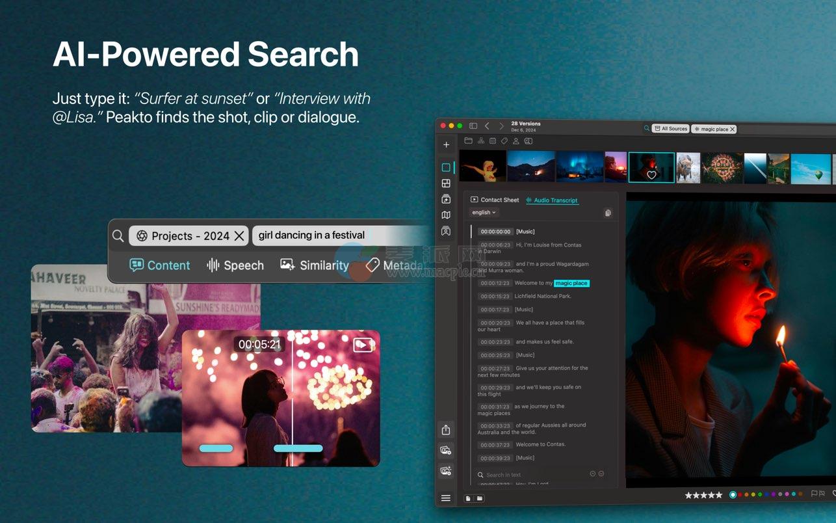Screen dimensions: 836x523
Task: Select the Speech search mode
Action: click(x=235, y=265)
